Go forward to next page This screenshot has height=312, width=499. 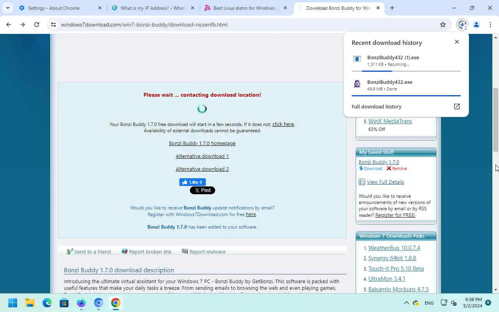23,25
